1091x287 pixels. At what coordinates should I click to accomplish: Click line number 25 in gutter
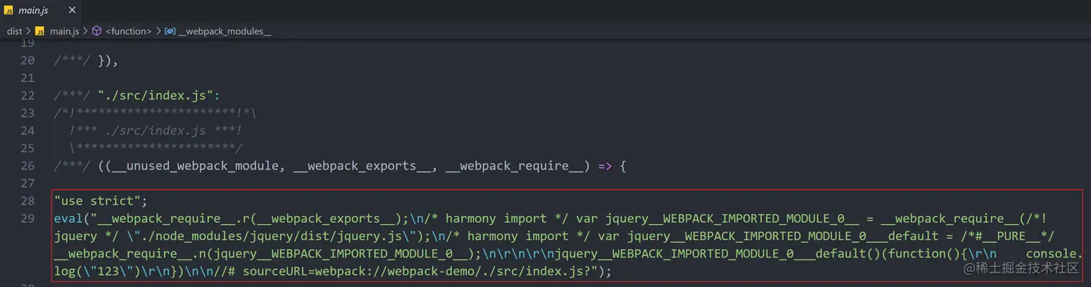(27, 148)
